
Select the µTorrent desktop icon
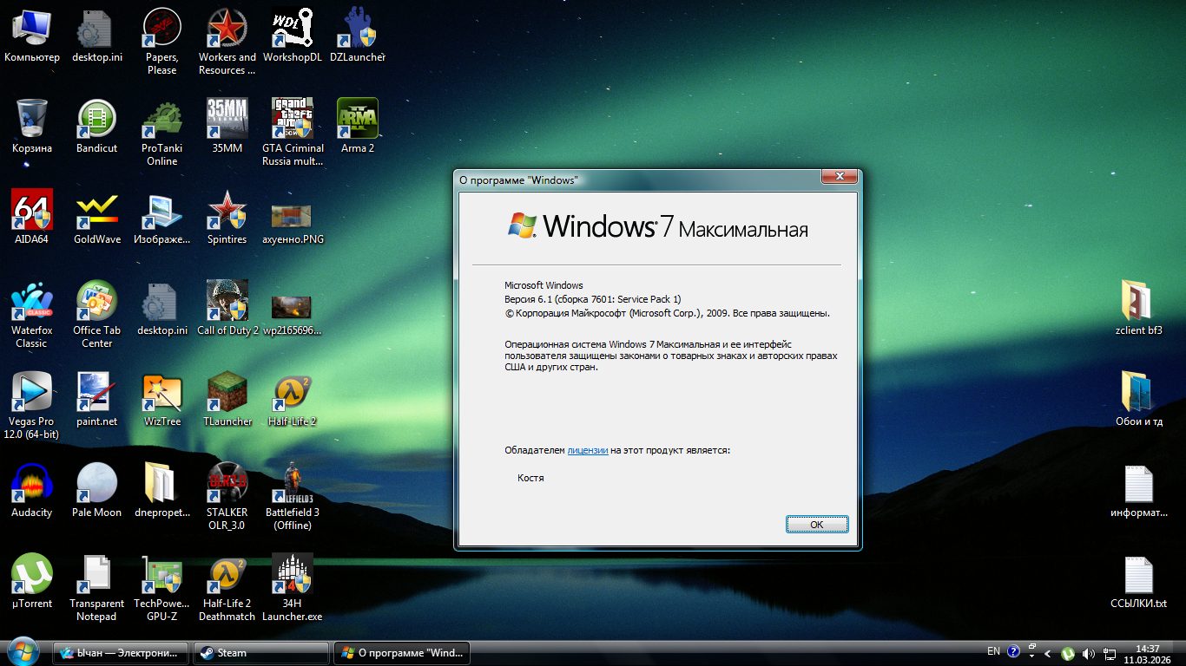(32, 575)
